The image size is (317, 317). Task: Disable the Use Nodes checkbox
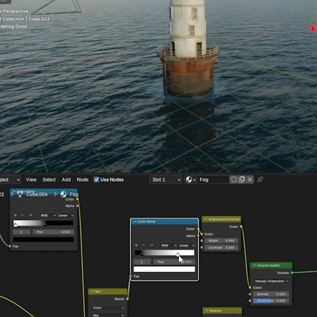click(x=96, y=179)
